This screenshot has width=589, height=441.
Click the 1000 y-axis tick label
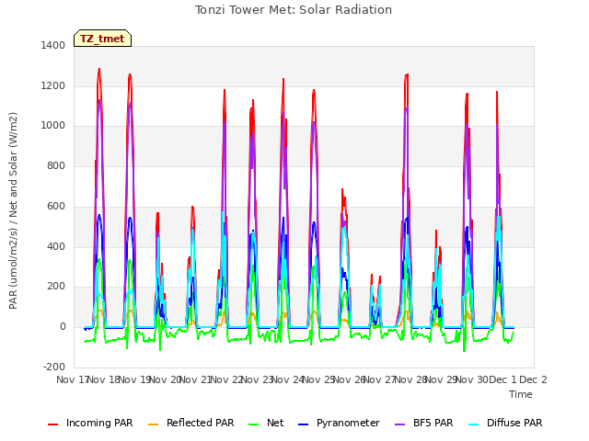point(53,125)
